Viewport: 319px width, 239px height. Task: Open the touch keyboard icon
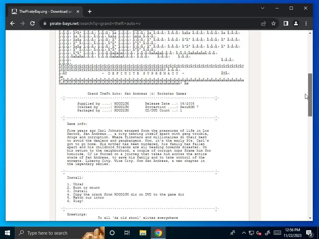(x=277, y=233)
